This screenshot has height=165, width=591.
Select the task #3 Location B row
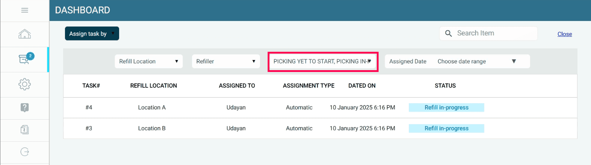[x=152, y=128]
